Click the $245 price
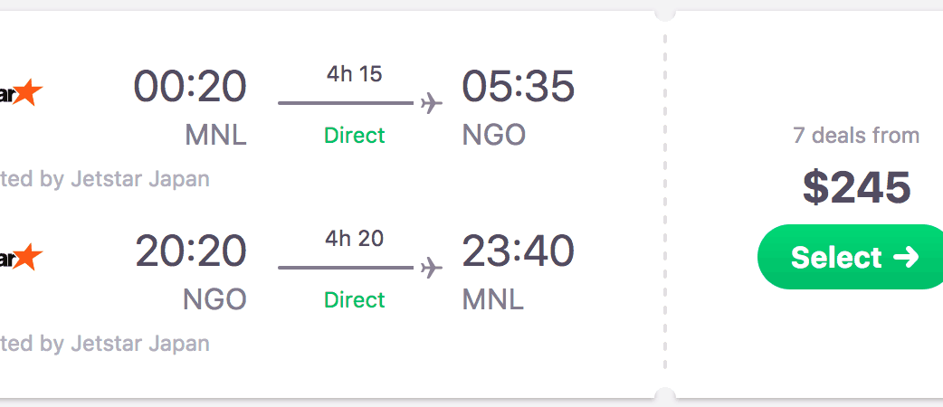This screenshot has height=407, width=943. point(856,187)
